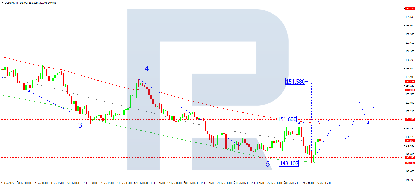Click the 146.790 price axis value

point(410,180)
